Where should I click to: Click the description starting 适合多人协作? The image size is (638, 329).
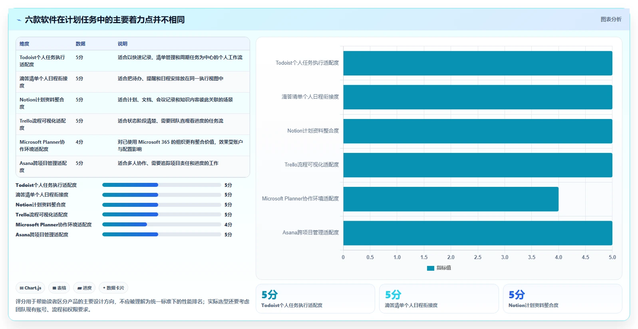[x=168, y=163]
